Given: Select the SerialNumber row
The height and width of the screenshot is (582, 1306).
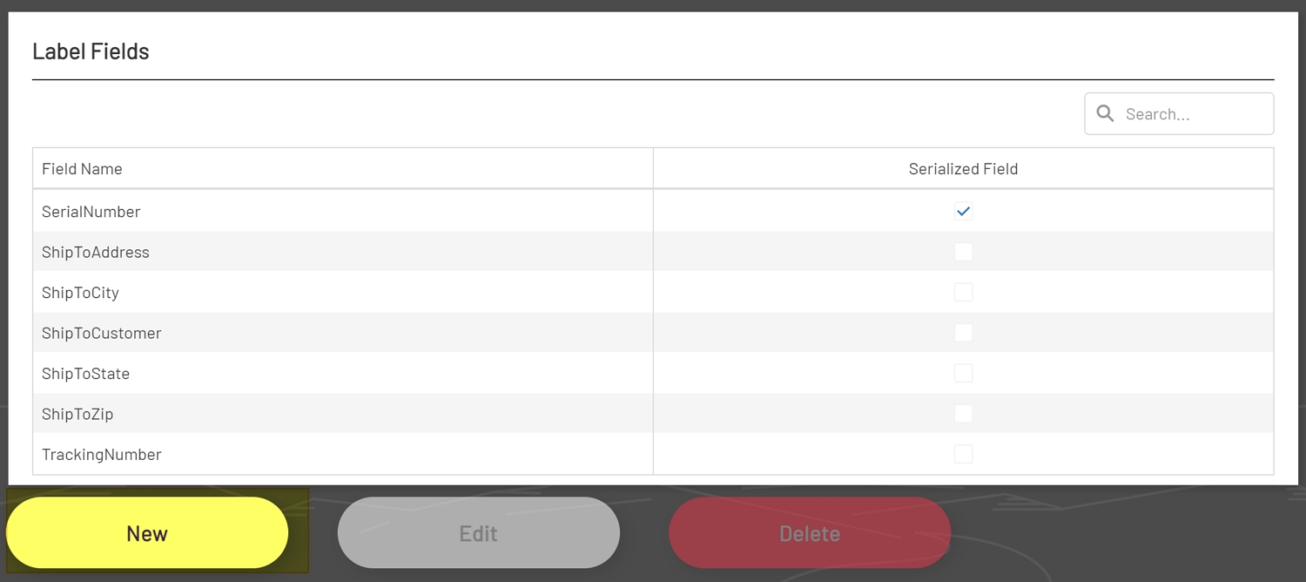Looking at the screenshot, I should [x=91, y=212].
